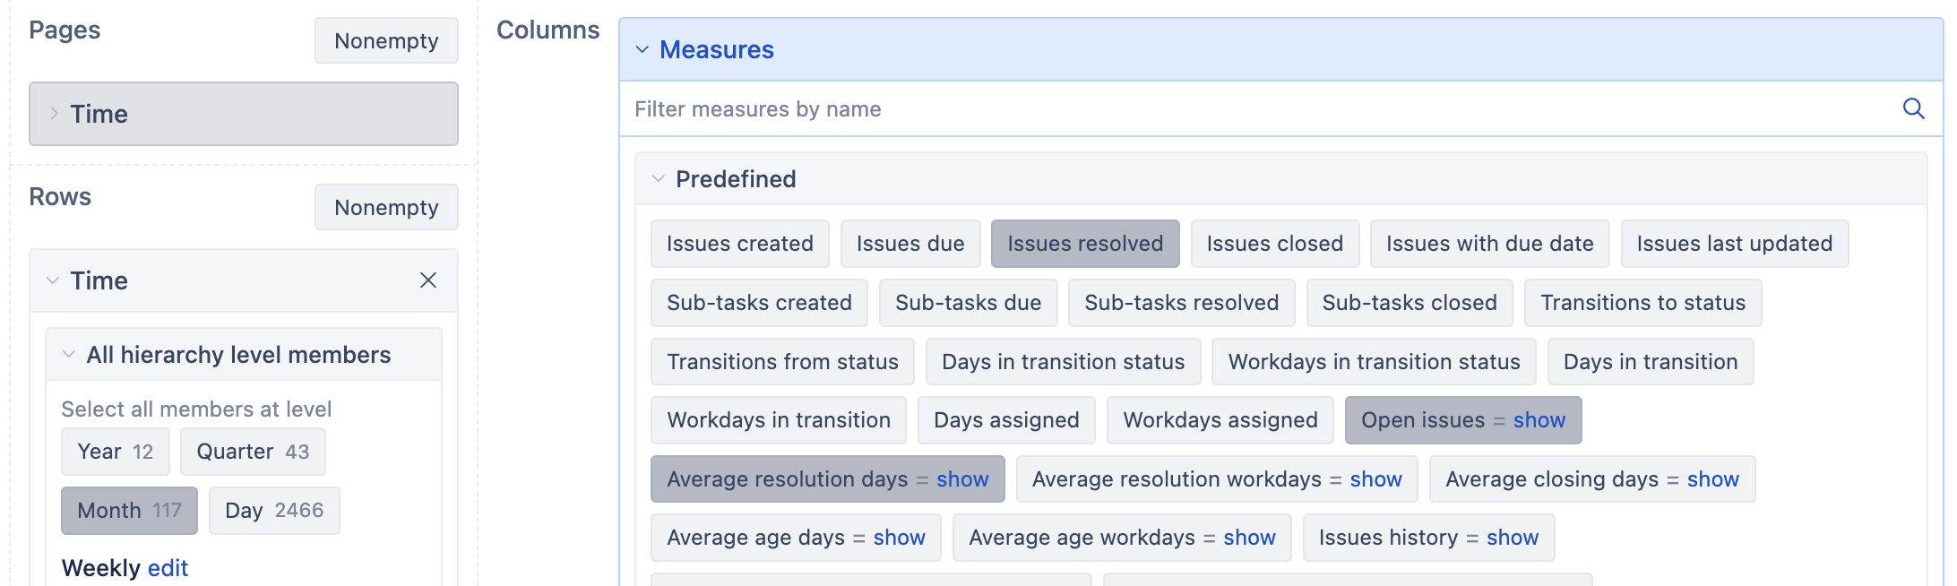Image resolution: width=1957 pixels, height=586 pixels.
Task: Expand the Time dimension in Pages
Action: coord(54,114)
